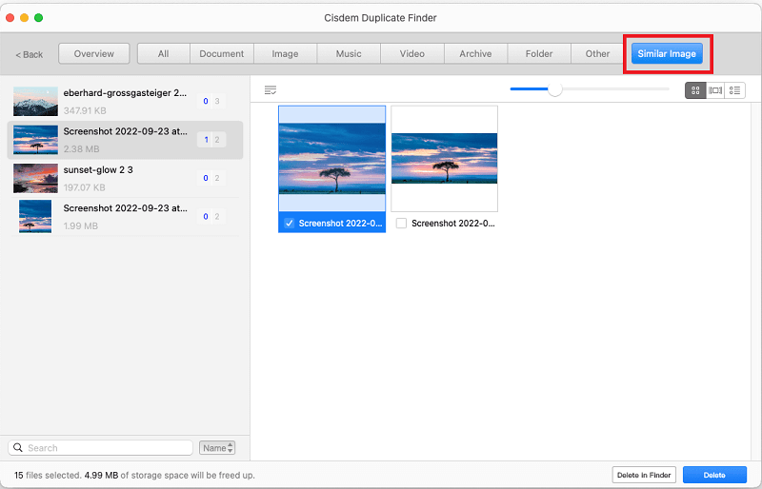Select the 2.38 MB Screenshot group row

(125, 140)
